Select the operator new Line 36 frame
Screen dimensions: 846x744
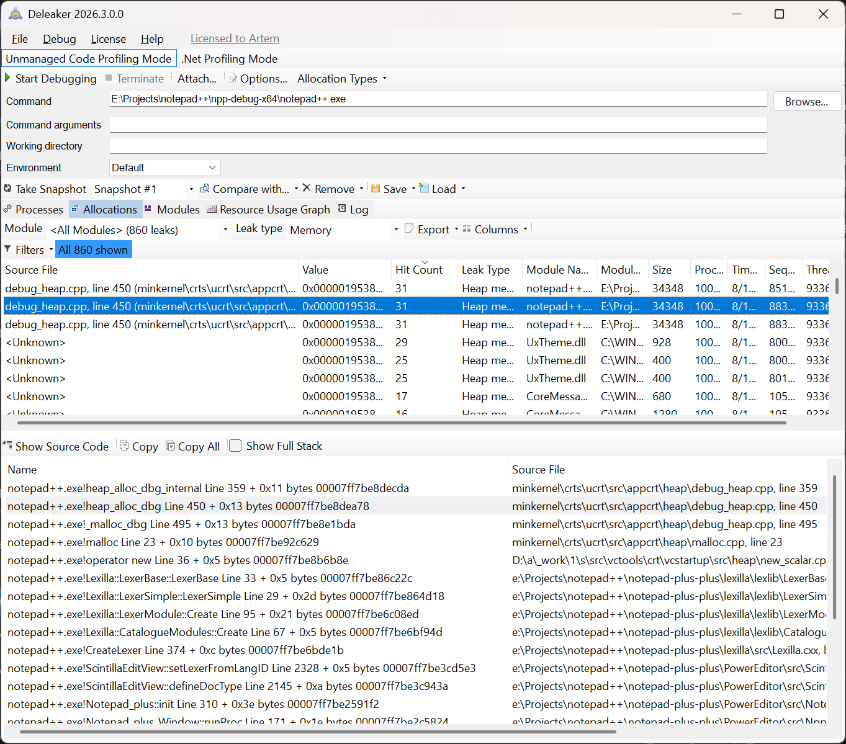[x=416, y=560]
